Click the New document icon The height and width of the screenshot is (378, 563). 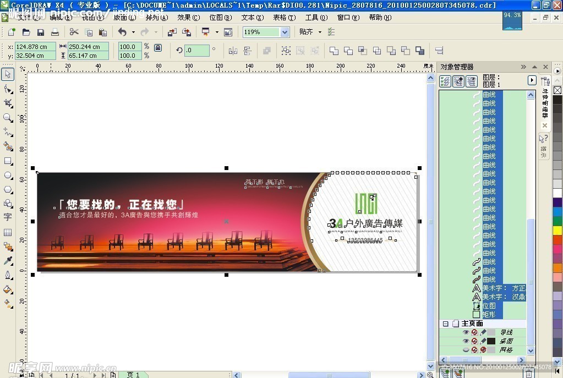click(12, 32)
